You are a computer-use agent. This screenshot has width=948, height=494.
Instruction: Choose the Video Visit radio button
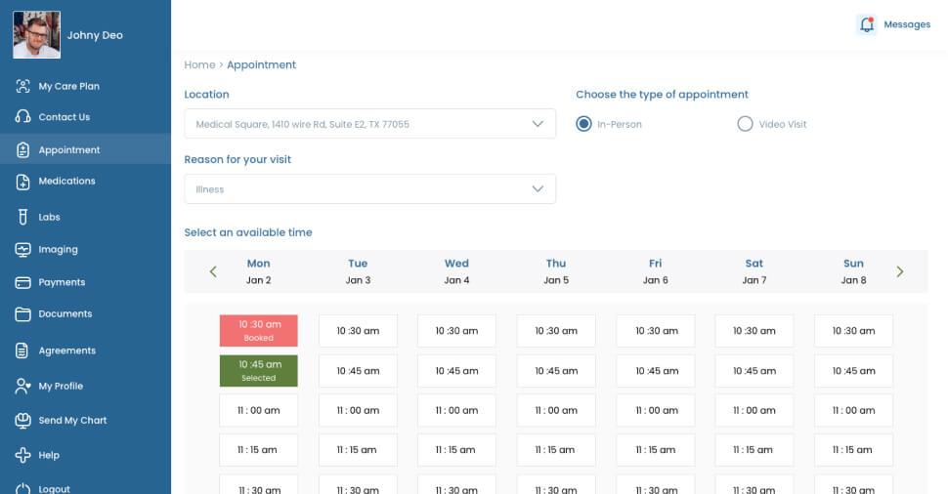(745, 124)
